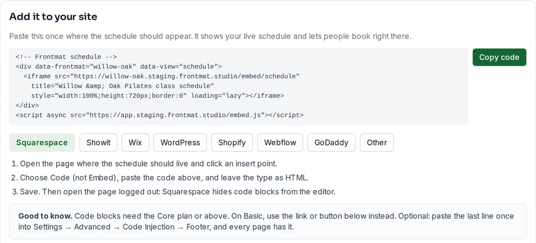Switch to the Showit tab
Viewport: 536px width, 243px height.
click(98, 142)
